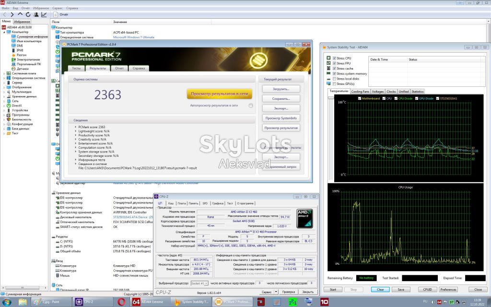
Task: Select the Разгон flame icon item in tree
Action: click(13, 55)
